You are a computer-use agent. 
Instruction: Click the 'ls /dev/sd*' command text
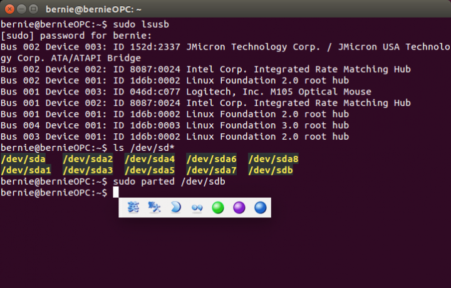point(144,148)
